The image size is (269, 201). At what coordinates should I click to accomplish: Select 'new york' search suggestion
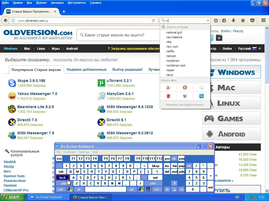185,47
